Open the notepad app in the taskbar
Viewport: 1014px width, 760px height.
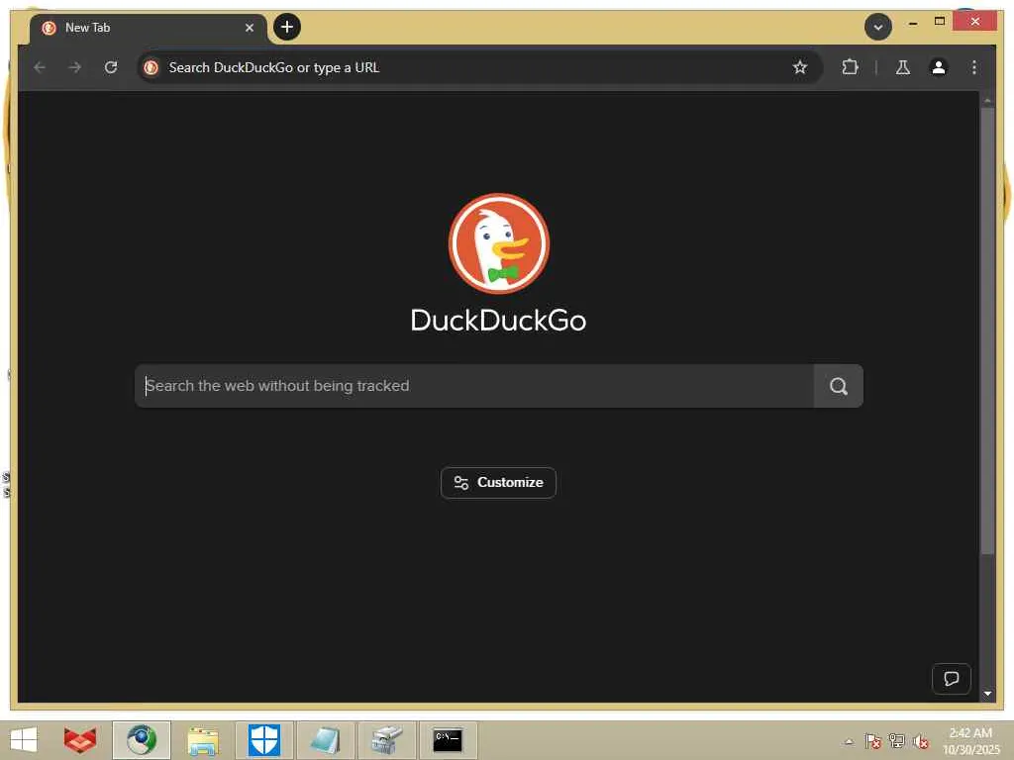coord(325,740)
